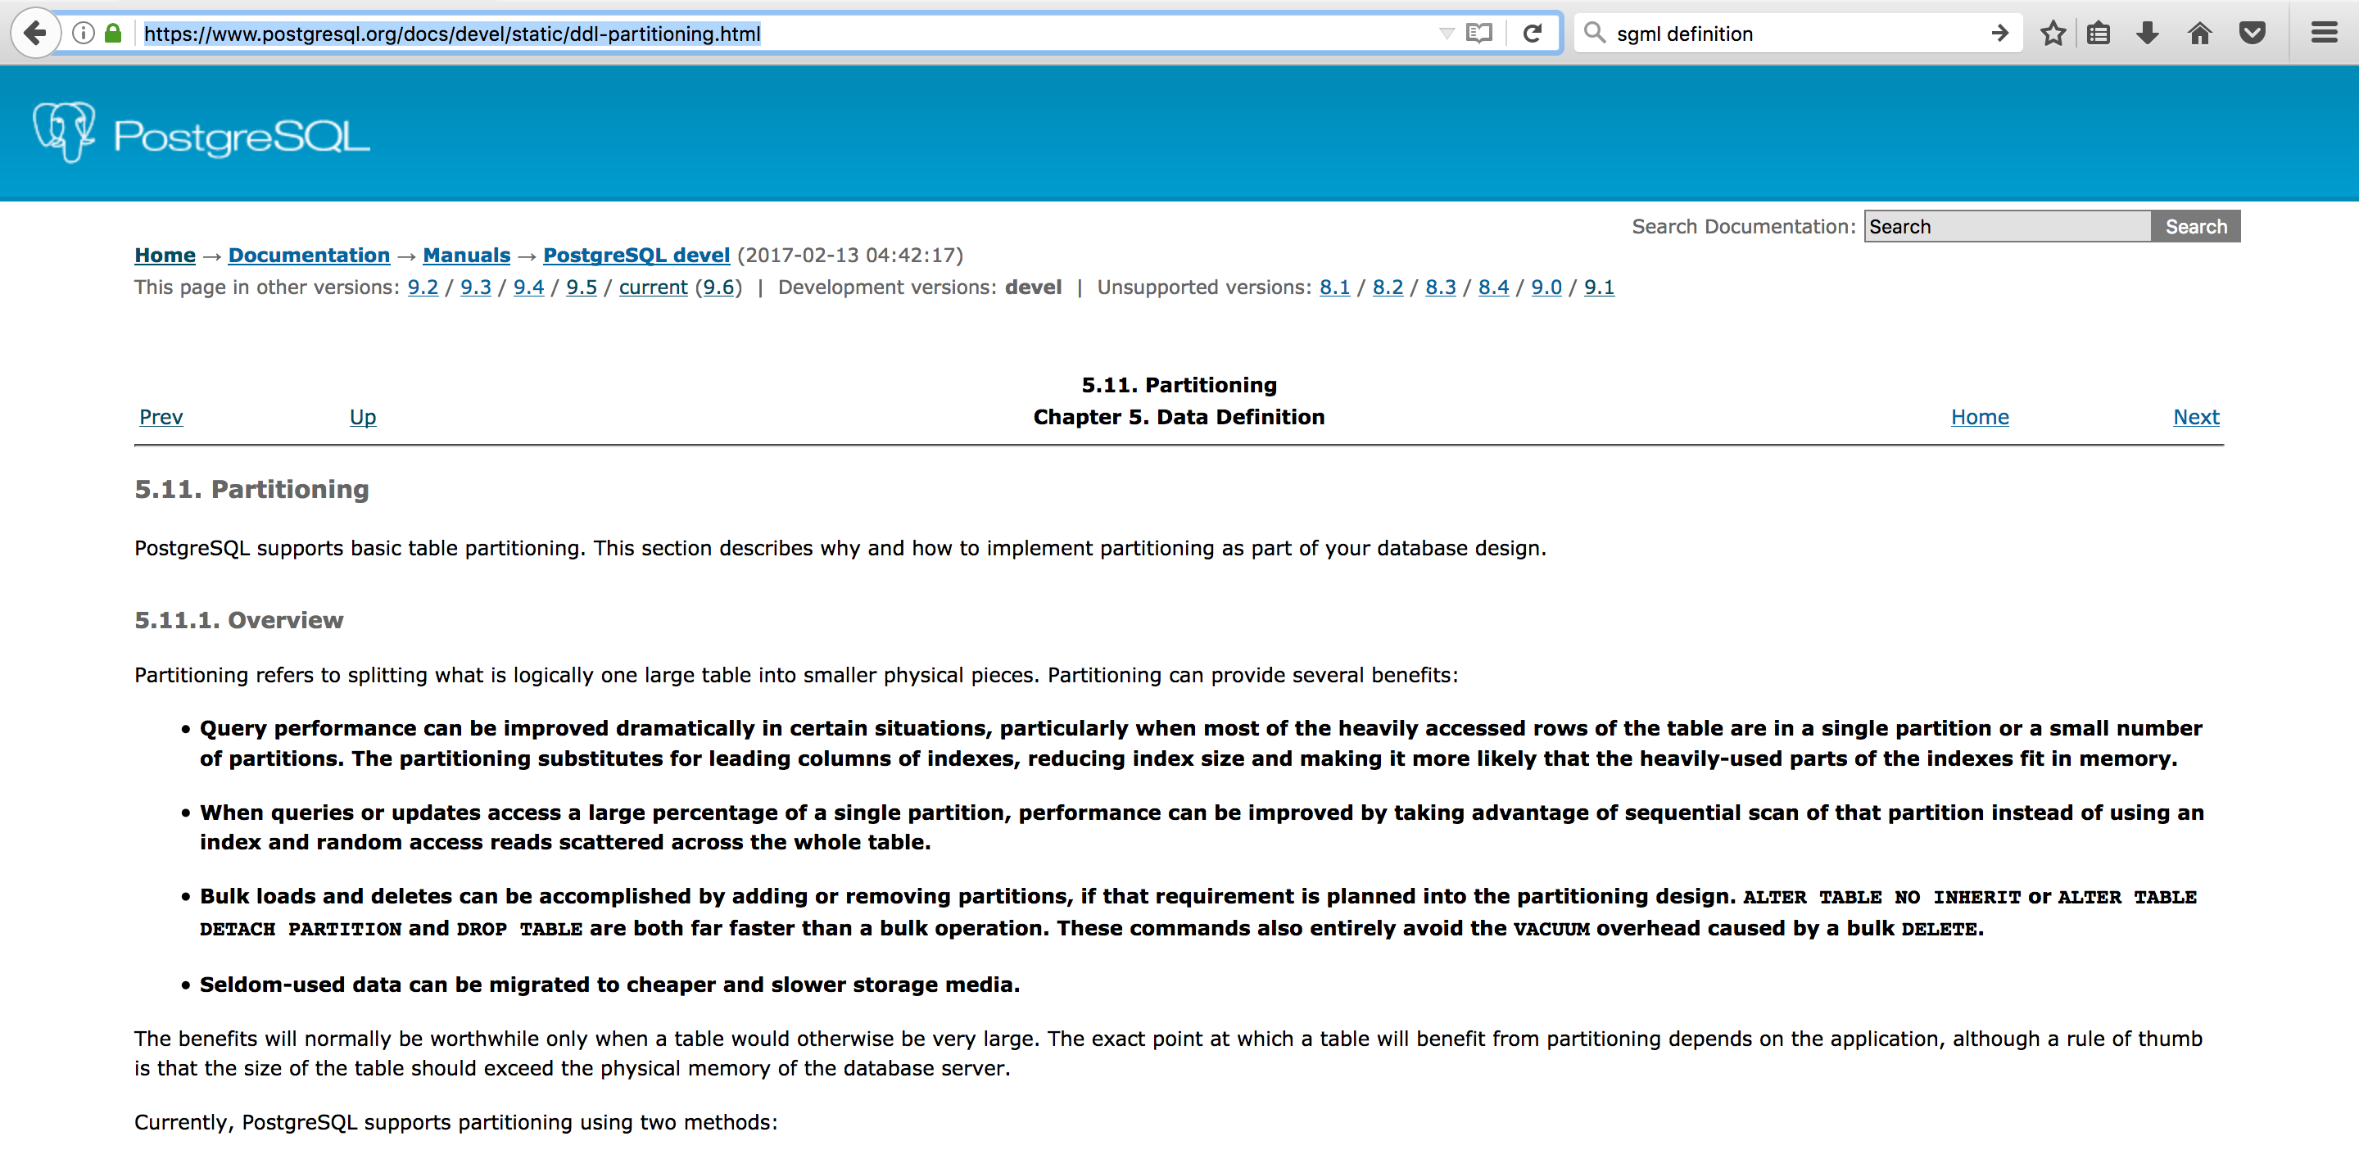2359x1150 pixels.
Task: Open the Next navigation link
Action: (x=2195, y=418)
